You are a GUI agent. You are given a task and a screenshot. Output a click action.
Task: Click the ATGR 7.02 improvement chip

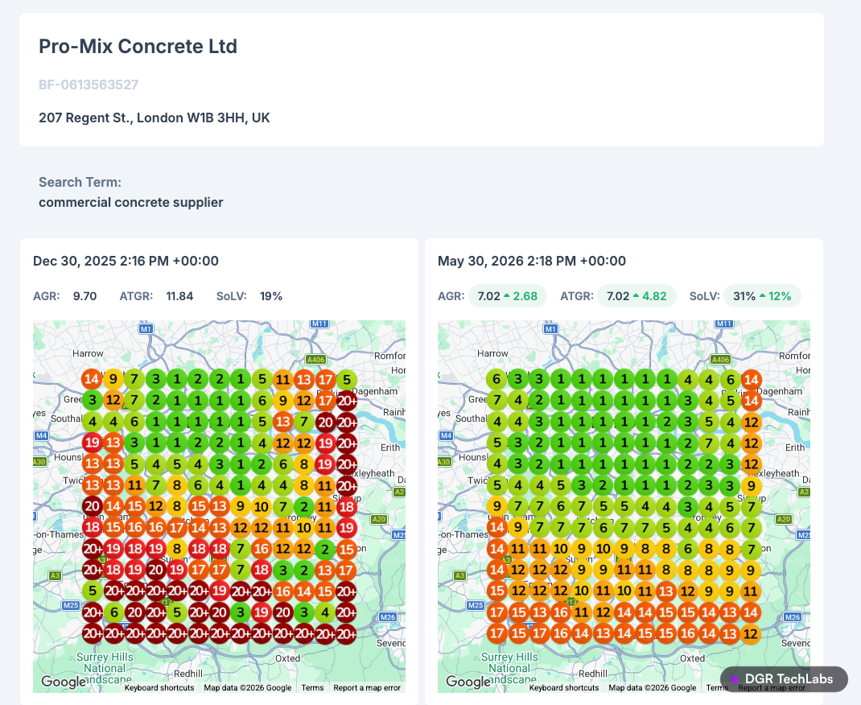click(x=636, y=296)
